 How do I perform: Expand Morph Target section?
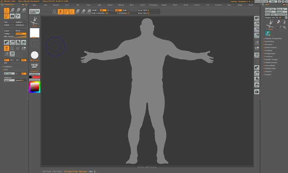271,59
